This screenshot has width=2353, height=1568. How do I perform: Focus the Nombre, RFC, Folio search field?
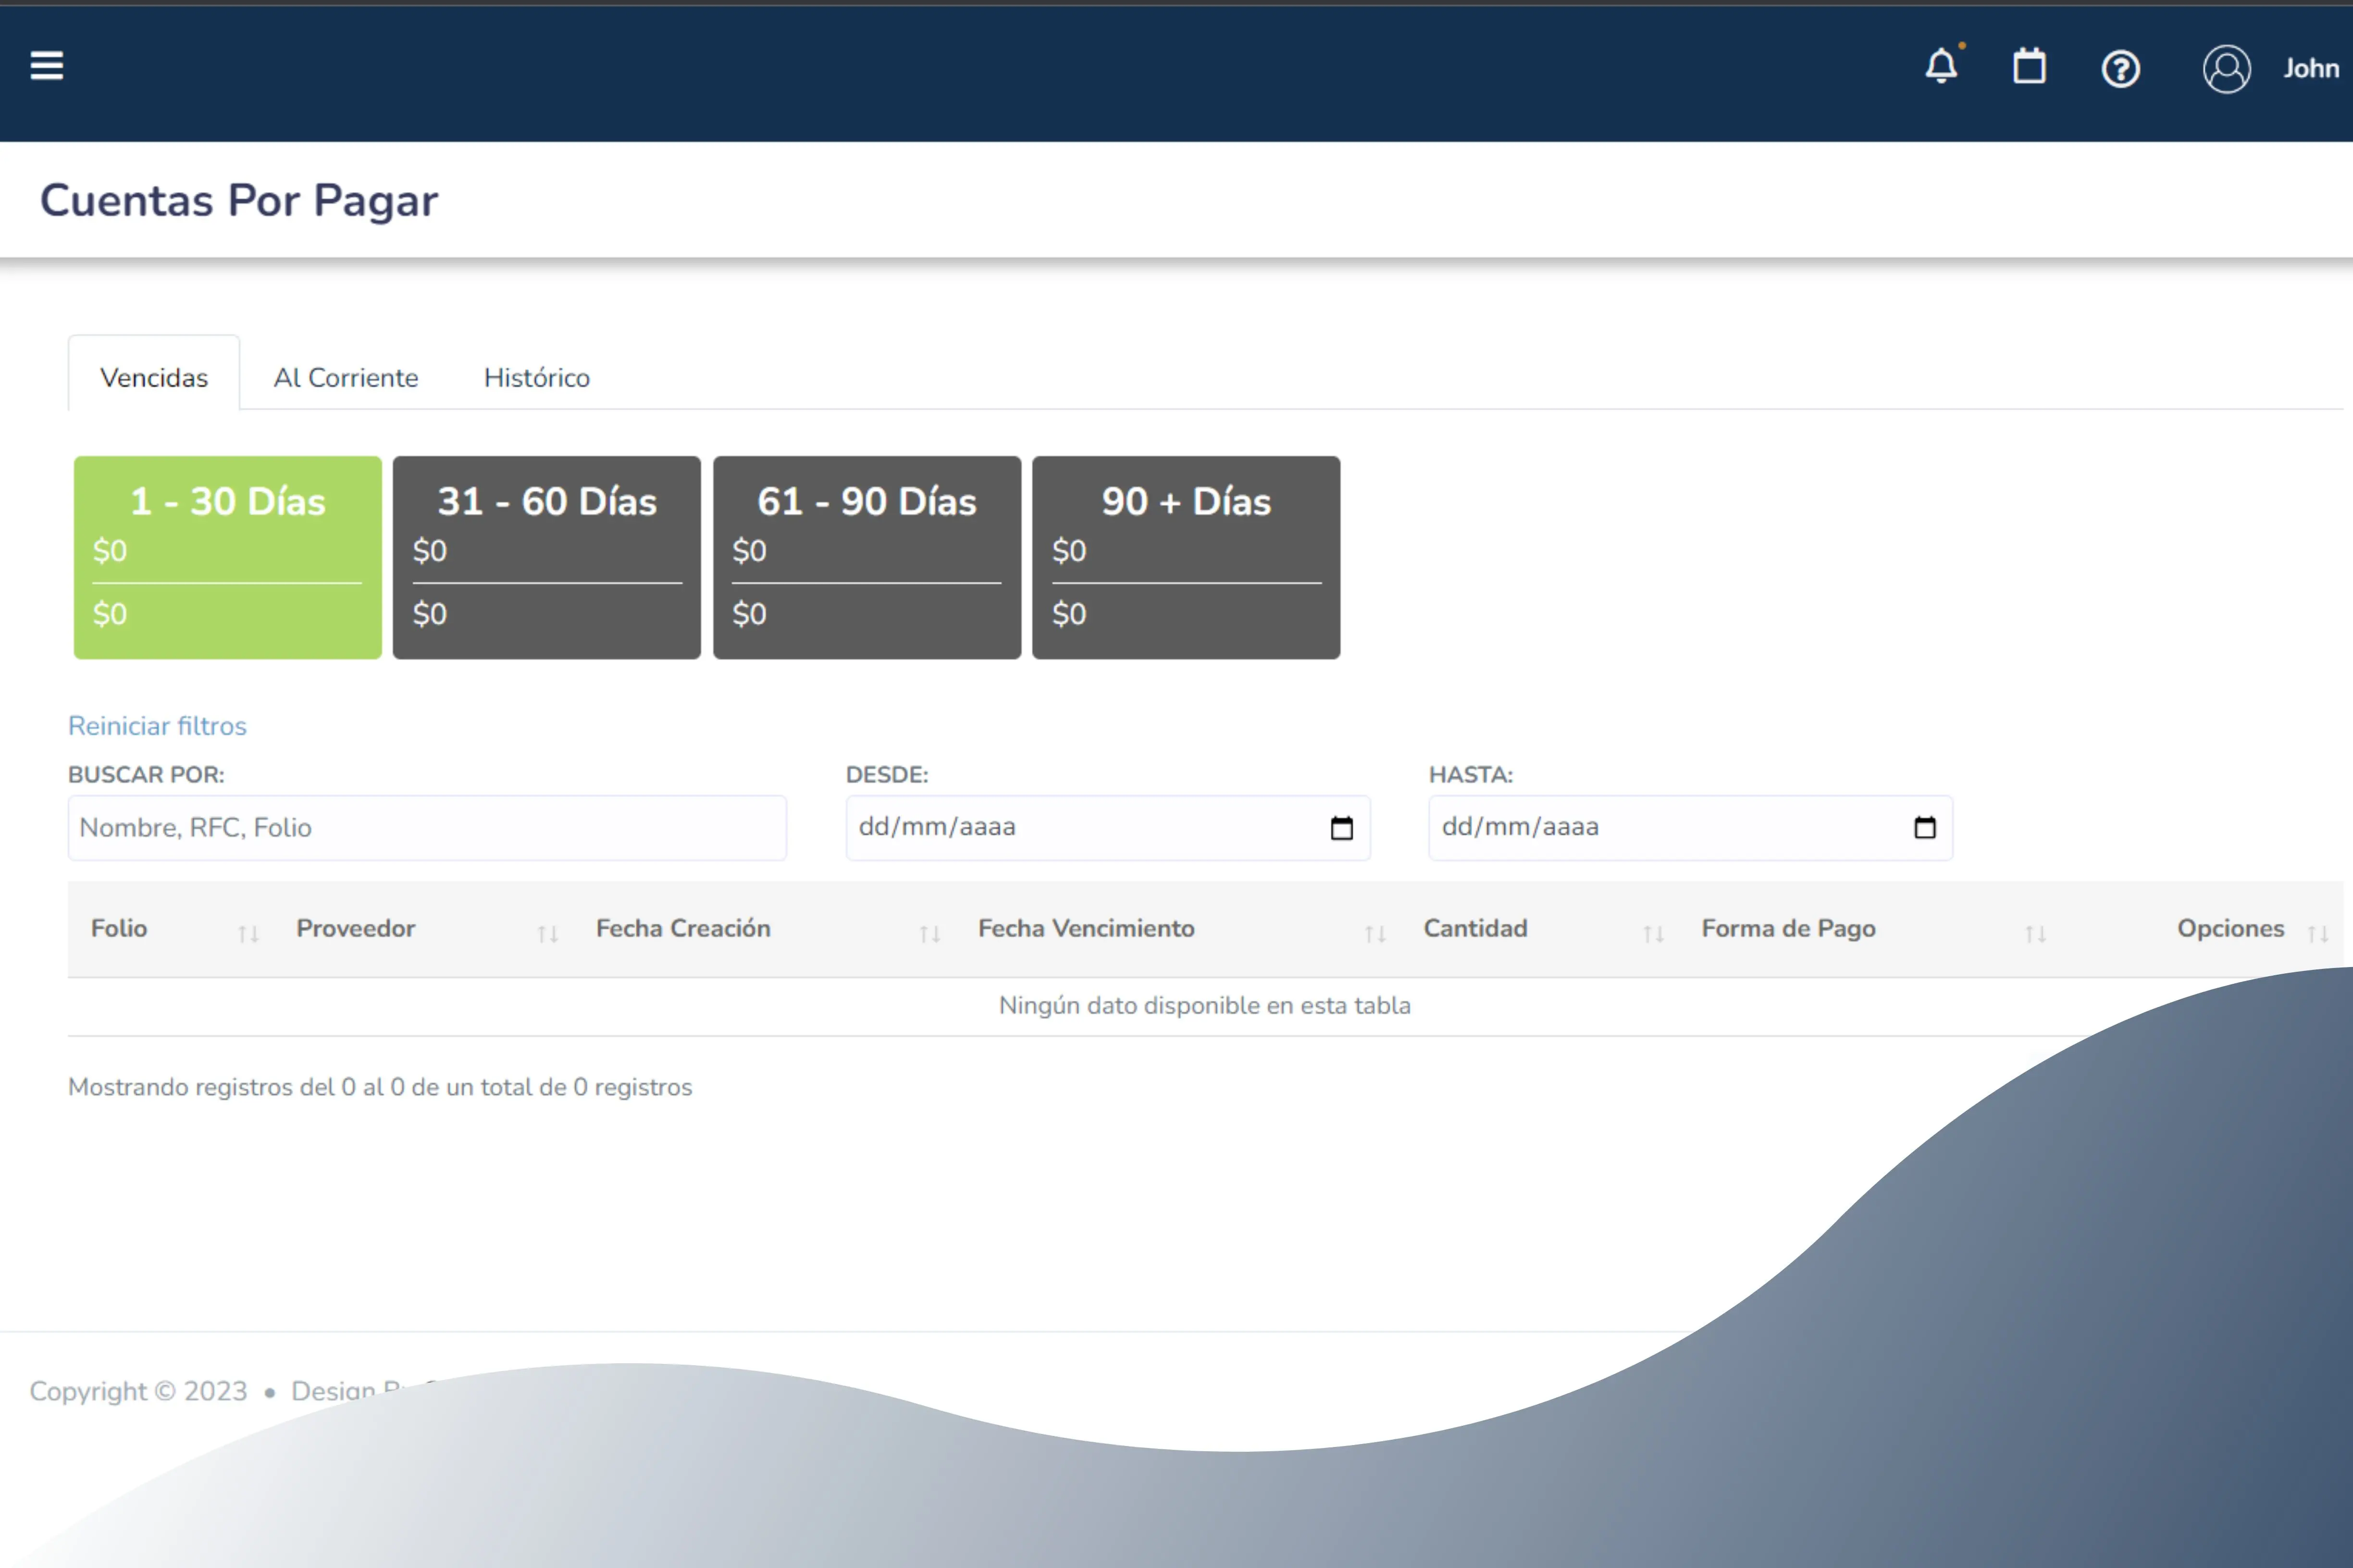click(427, 827)
